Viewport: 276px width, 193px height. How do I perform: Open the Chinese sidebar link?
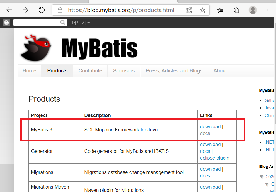tap(269, 116)
